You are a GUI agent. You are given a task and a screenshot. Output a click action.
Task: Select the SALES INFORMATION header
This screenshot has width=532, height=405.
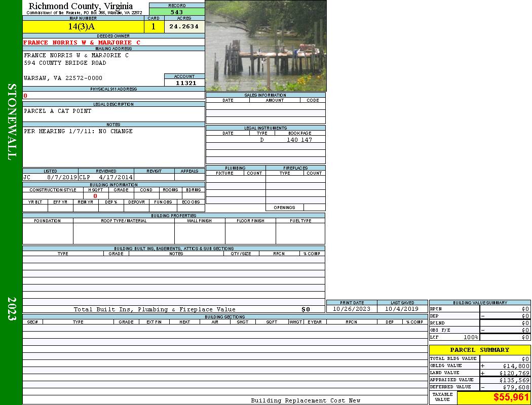coord(265,95)
